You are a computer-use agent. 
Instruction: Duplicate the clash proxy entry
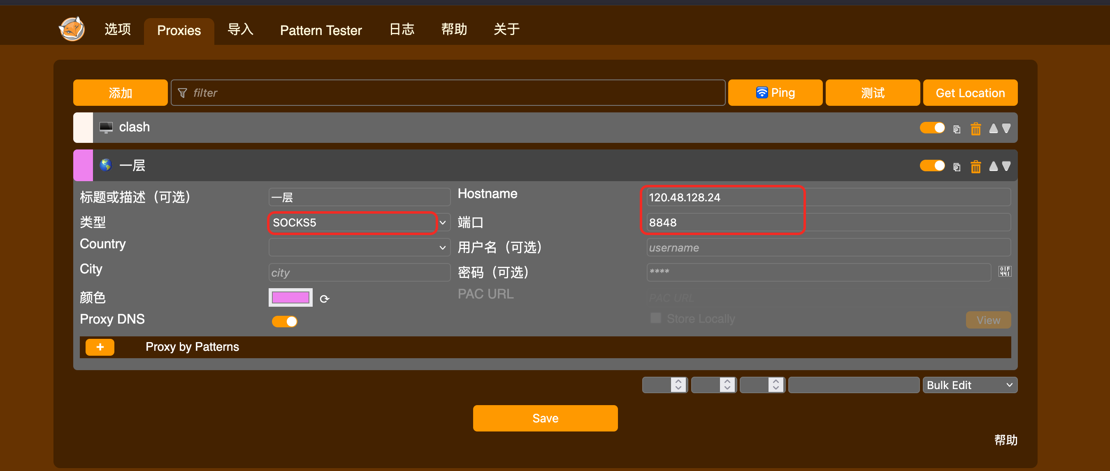pyautogui.click(x=957, y=129)
